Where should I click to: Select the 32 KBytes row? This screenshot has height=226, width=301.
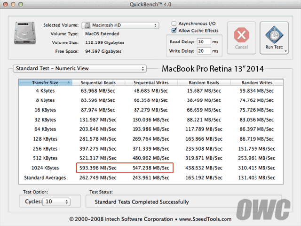(151, 120)
